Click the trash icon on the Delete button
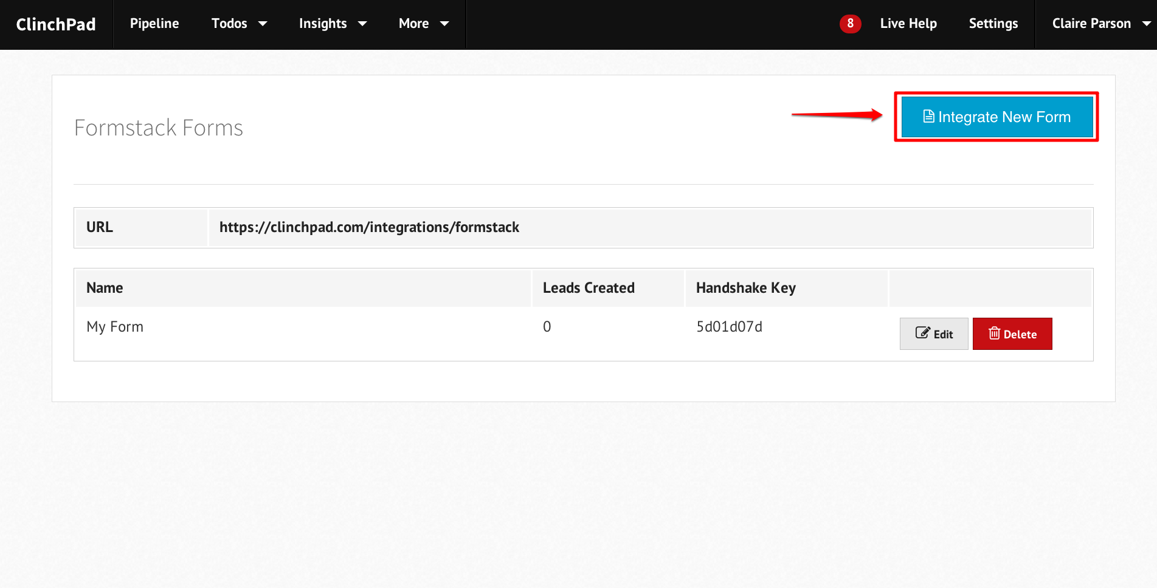The image size is (1157, 588). [x=994, y=333]
